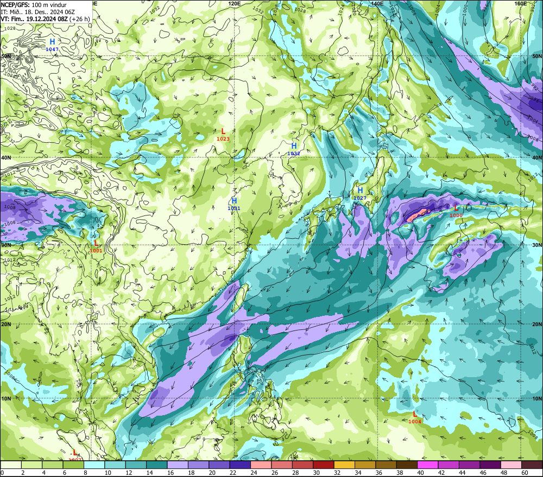Click the H 1027 marker over Japan
This screenshot has width=543, height=477.
(360, 194)
